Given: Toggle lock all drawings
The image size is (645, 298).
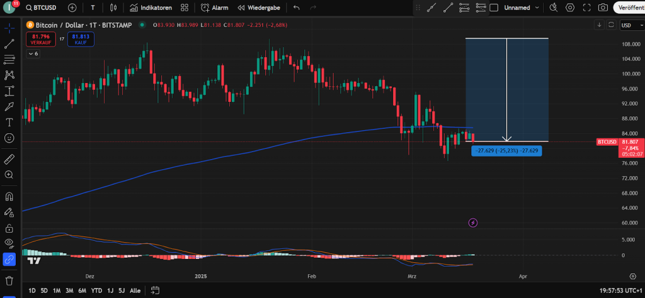Looking at the screenshot, I should point(9,228).
